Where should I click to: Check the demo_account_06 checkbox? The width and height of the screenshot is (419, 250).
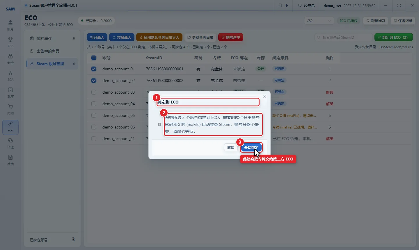coord(94,127)
